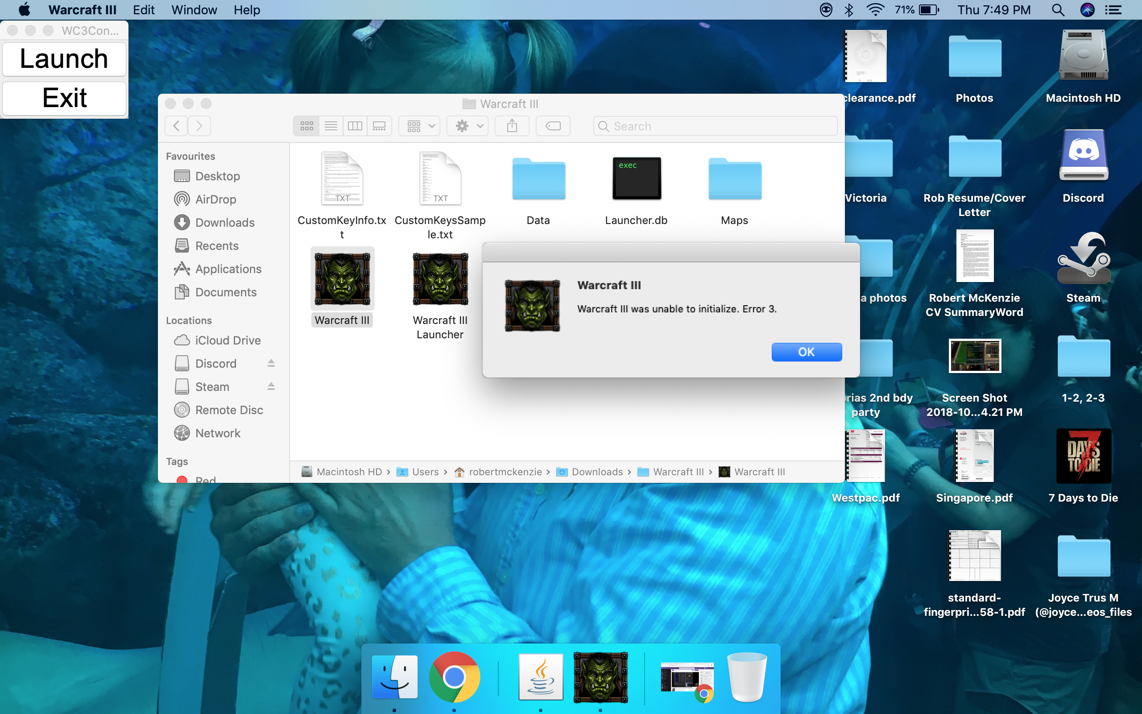Screen dimensions: 1142x714
Task: Click the Finder Search field
Action: (x=715, y=126)
